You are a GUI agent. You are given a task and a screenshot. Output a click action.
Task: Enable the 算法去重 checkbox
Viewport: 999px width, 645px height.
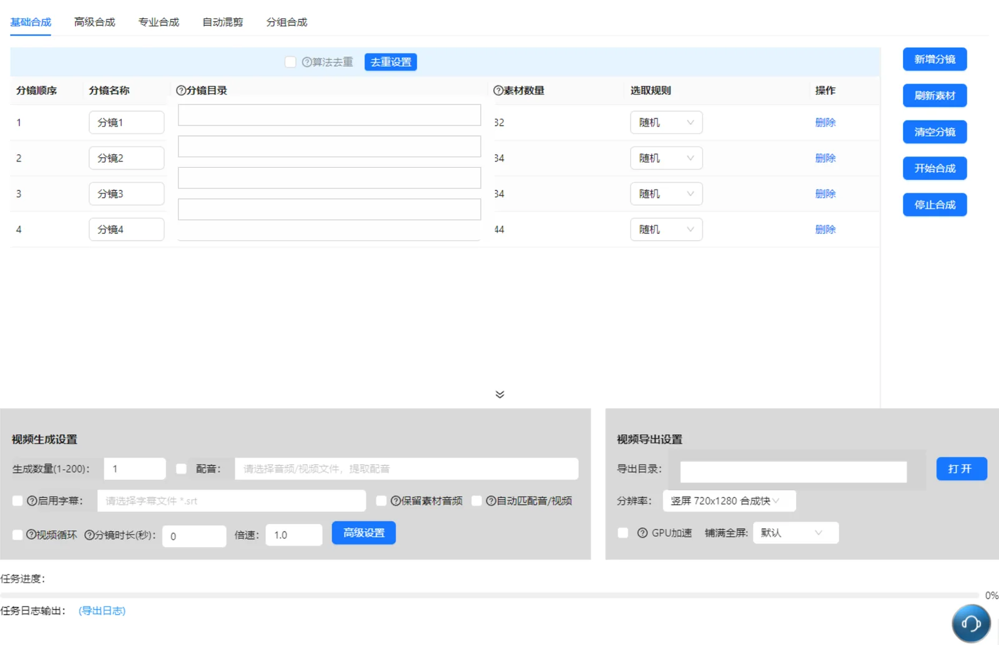click(290, 62)
